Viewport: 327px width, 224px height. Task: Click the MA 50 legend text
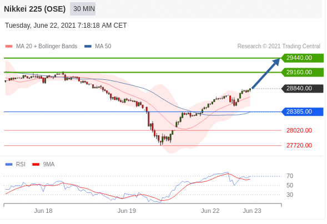103,46
